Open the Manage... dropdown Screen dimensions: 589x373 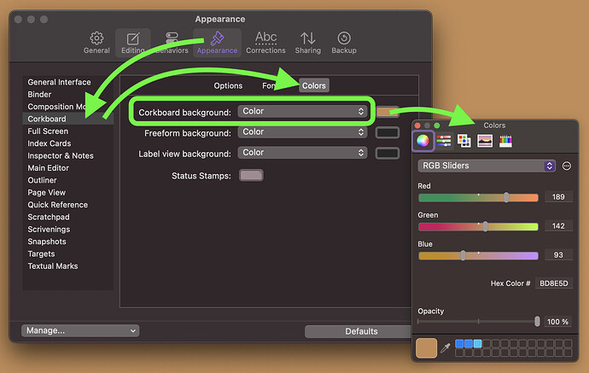coord(80,330)
